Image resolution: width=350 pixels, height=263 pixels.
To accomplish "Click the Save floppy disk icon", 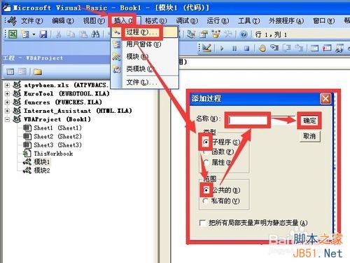I will pos(43,34).
